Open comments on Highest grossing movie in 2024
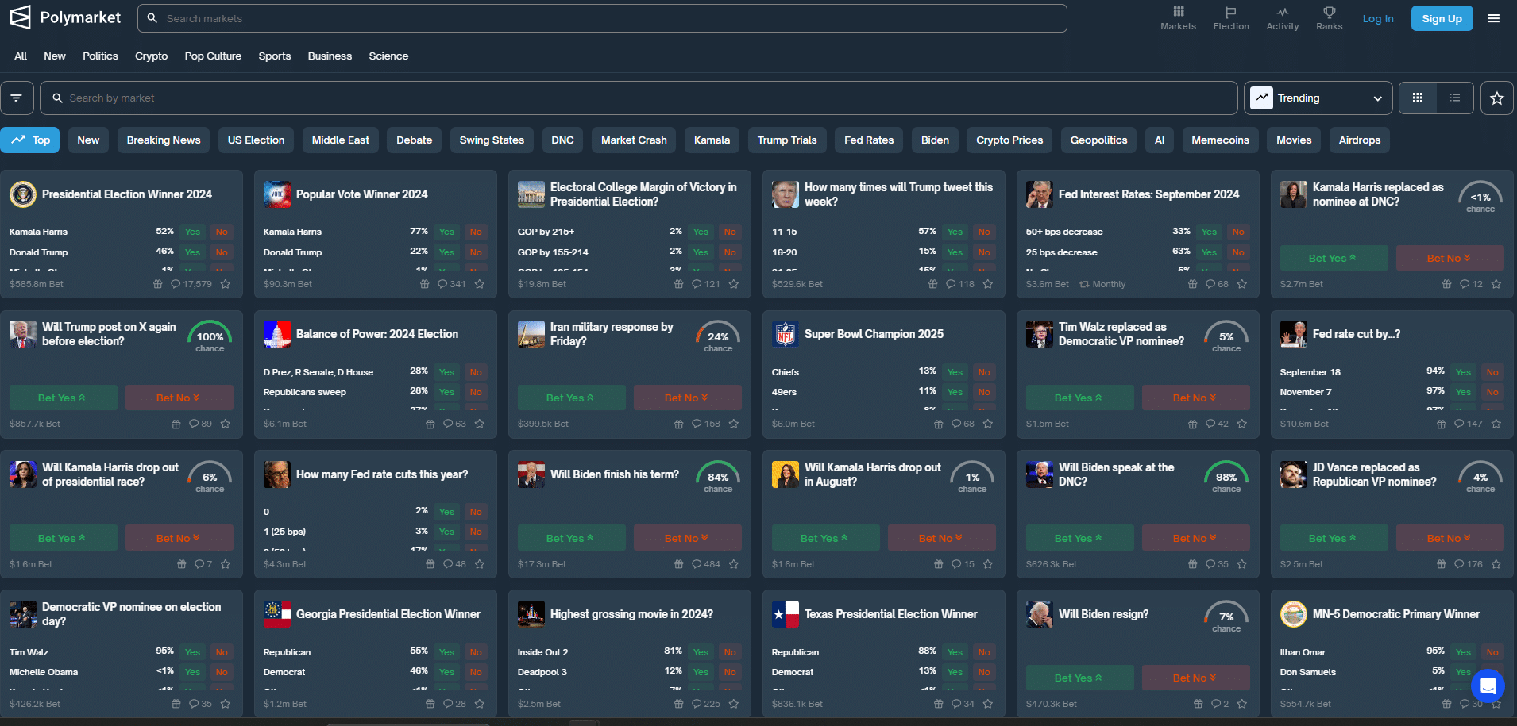Viewport: 1517px width, 726px height. coord(706,704)
